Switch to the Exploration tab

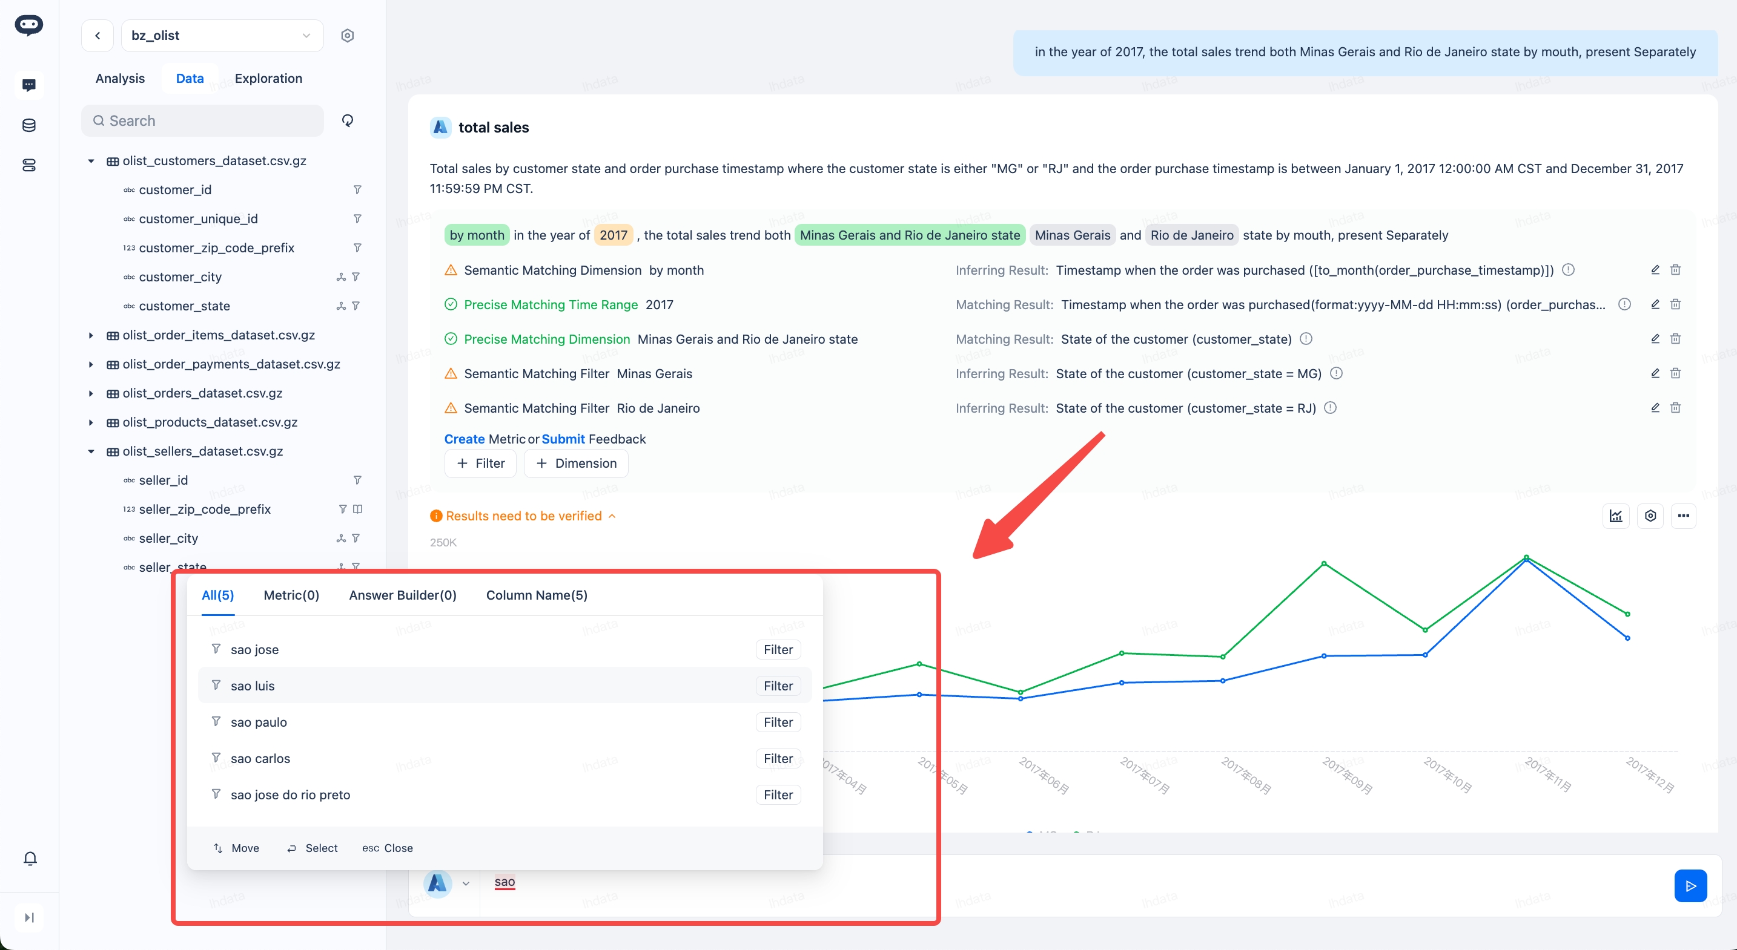click(x=268, y=78)
